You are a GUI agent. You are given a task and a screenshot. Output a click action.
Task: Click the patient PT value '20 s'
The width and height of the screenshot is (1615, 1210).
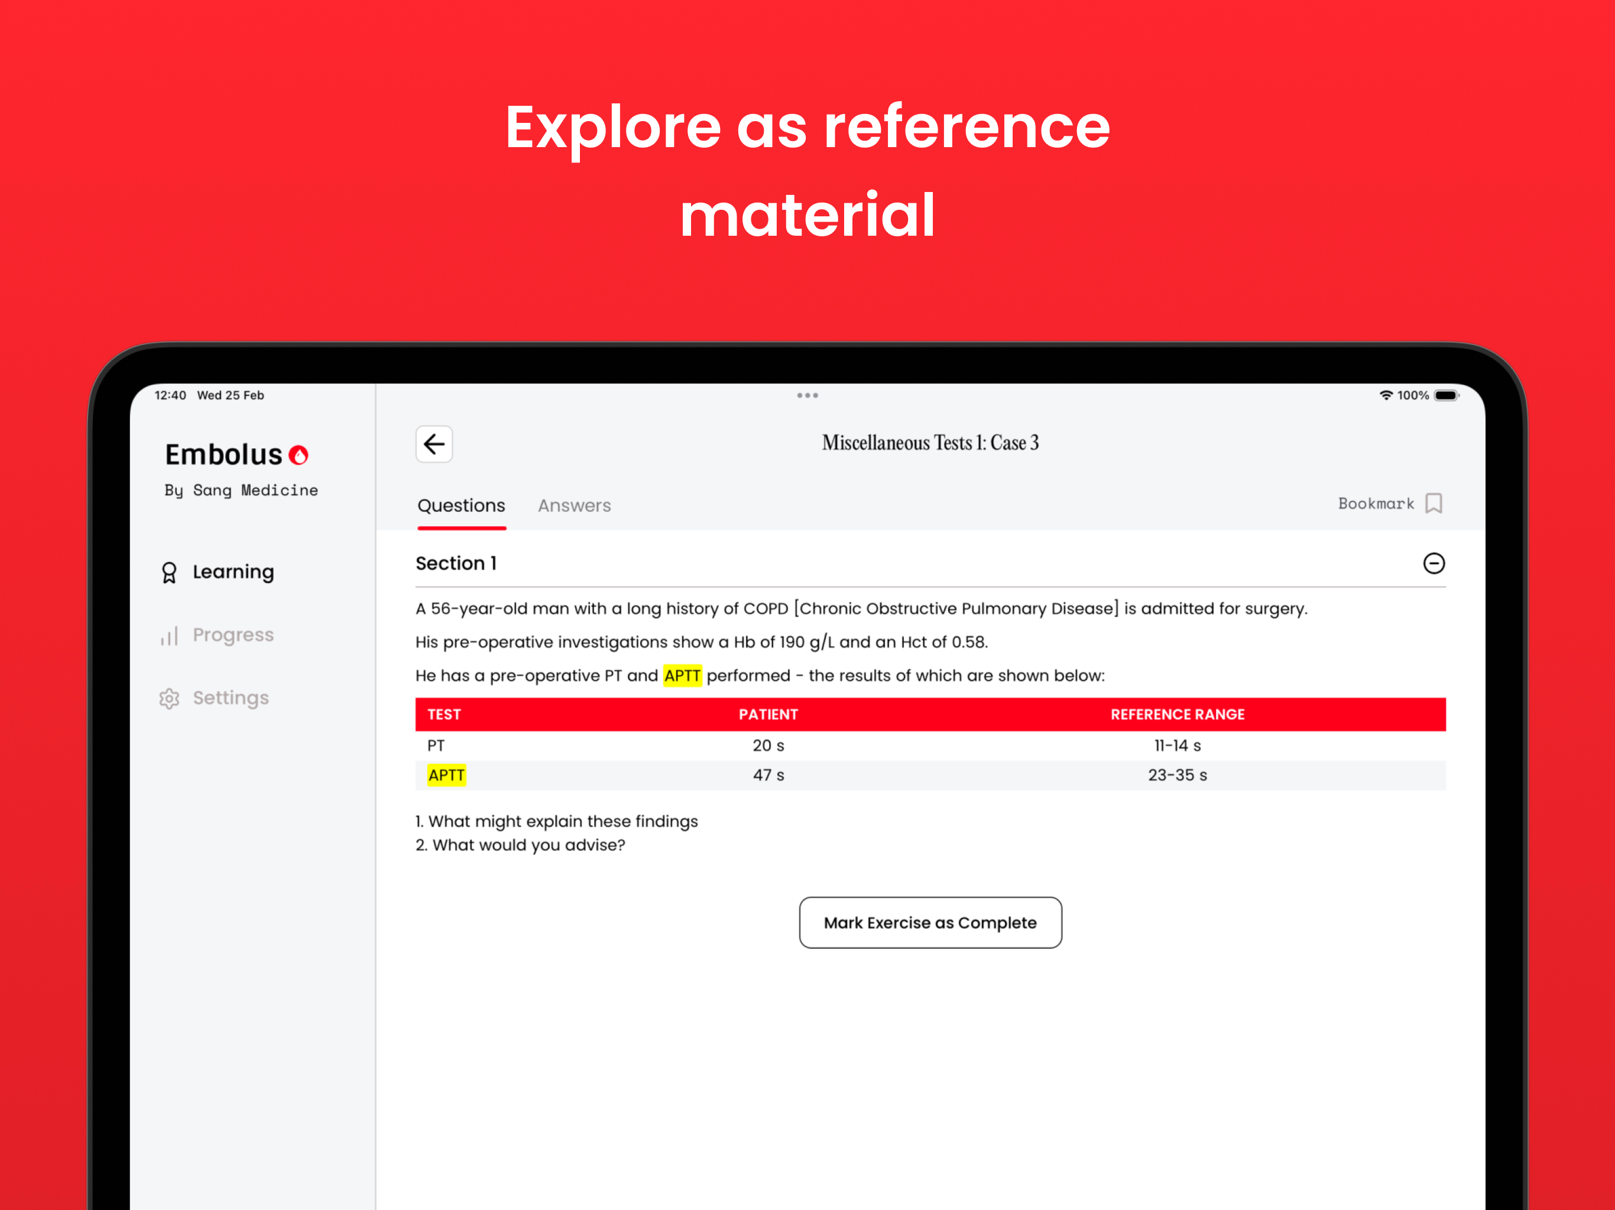pos(768,746)
